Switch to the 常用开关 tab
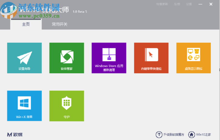220x140 pixels. (60, 24)
